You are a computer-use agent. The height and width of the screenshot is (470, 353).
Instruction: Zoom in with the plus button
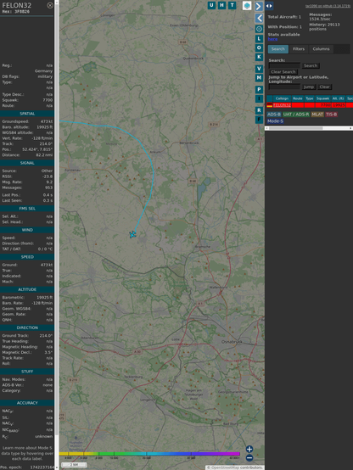[x=249, y=449]
